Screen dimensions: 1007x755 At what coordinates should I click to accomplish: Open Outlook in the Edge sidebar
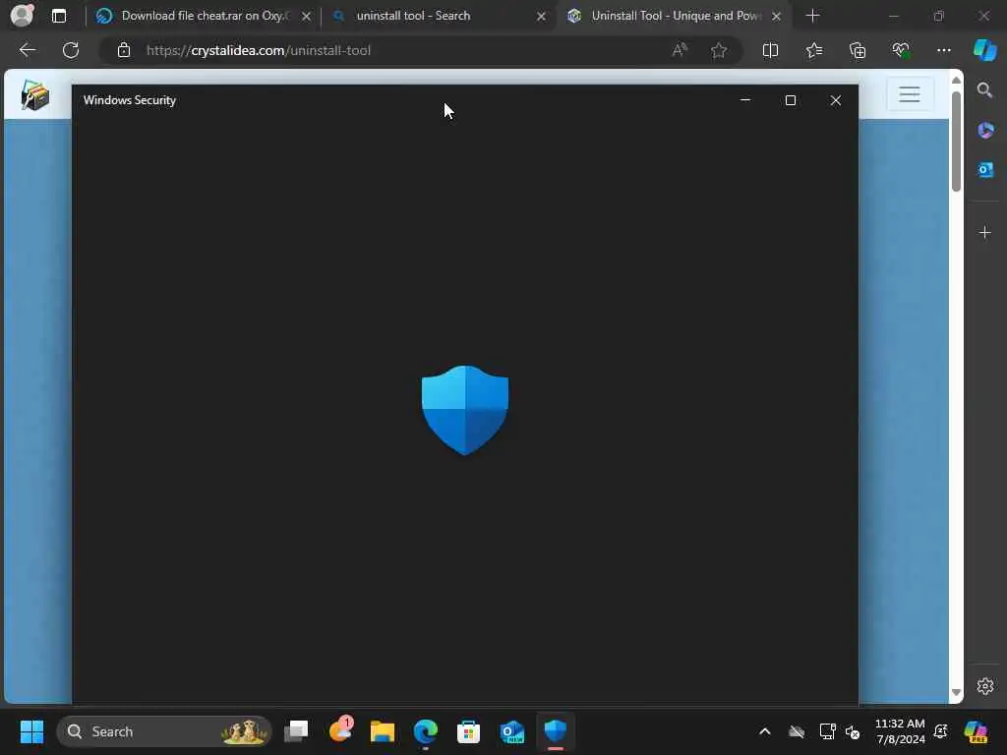[985, 170]
